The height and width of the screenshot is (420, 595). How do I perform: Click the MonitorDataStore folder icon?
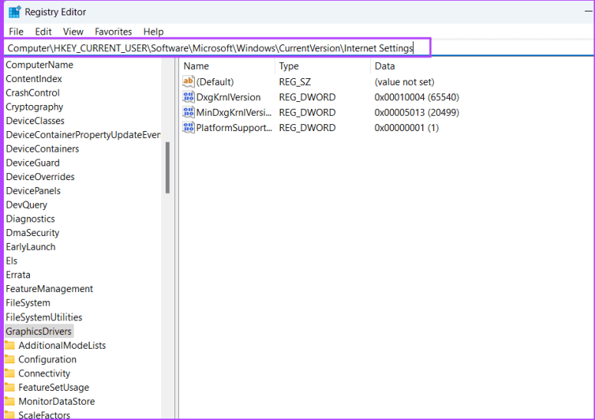point(10,401)
